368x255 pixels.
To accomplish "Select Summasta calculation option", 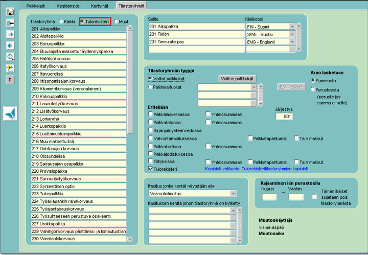I will tap(313, 80).
